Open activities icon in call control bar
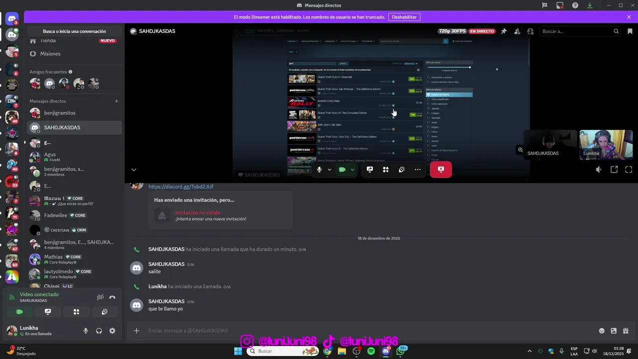Viewport: 638px width, 359px height. (386, 170)
